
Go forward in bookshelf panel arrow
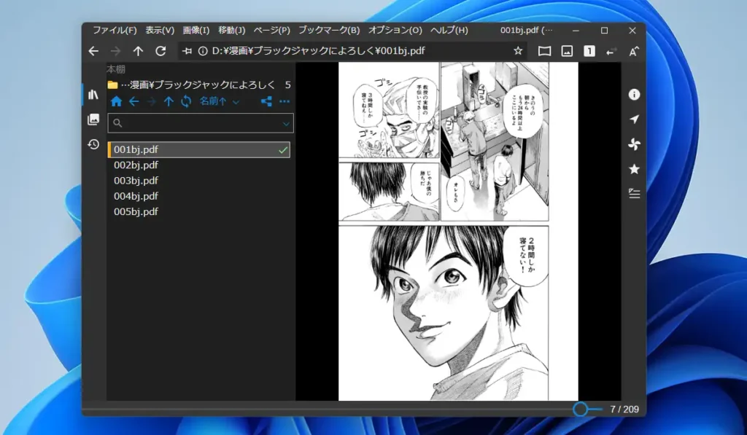tap(151, 101)
